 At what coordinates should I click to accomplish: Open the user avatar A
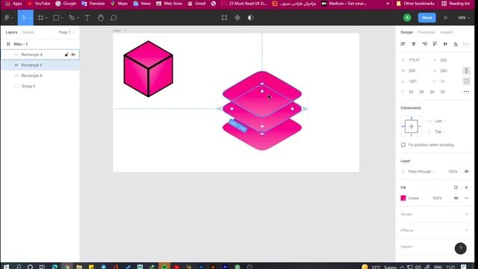pos(407,18)
